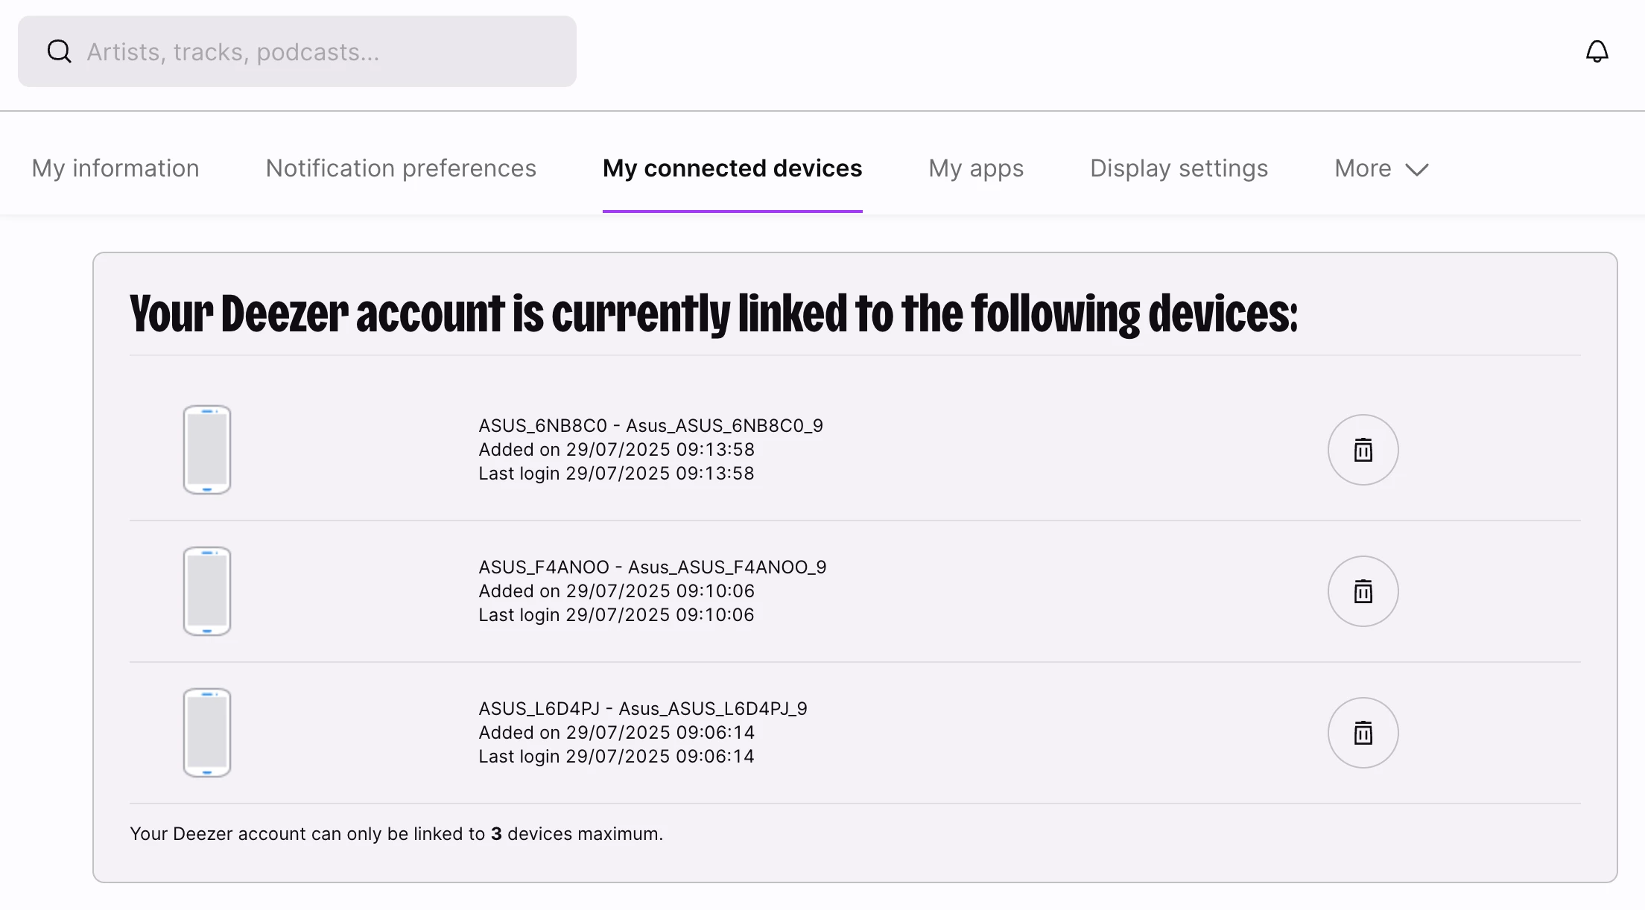Expand the More dropdown menu

pos(1363,168)
